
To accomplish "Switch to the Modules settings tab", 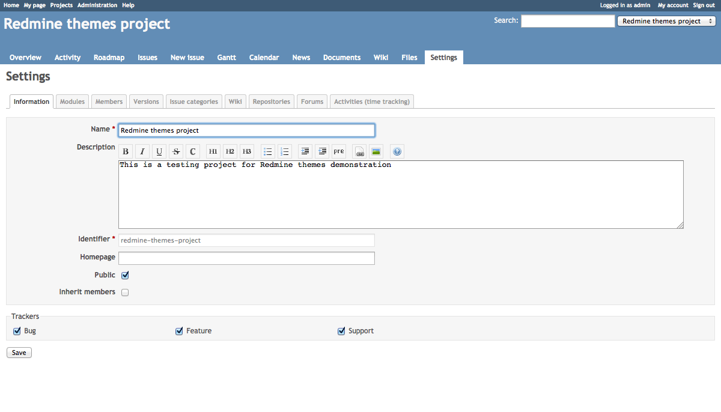I will coord(72,101).
